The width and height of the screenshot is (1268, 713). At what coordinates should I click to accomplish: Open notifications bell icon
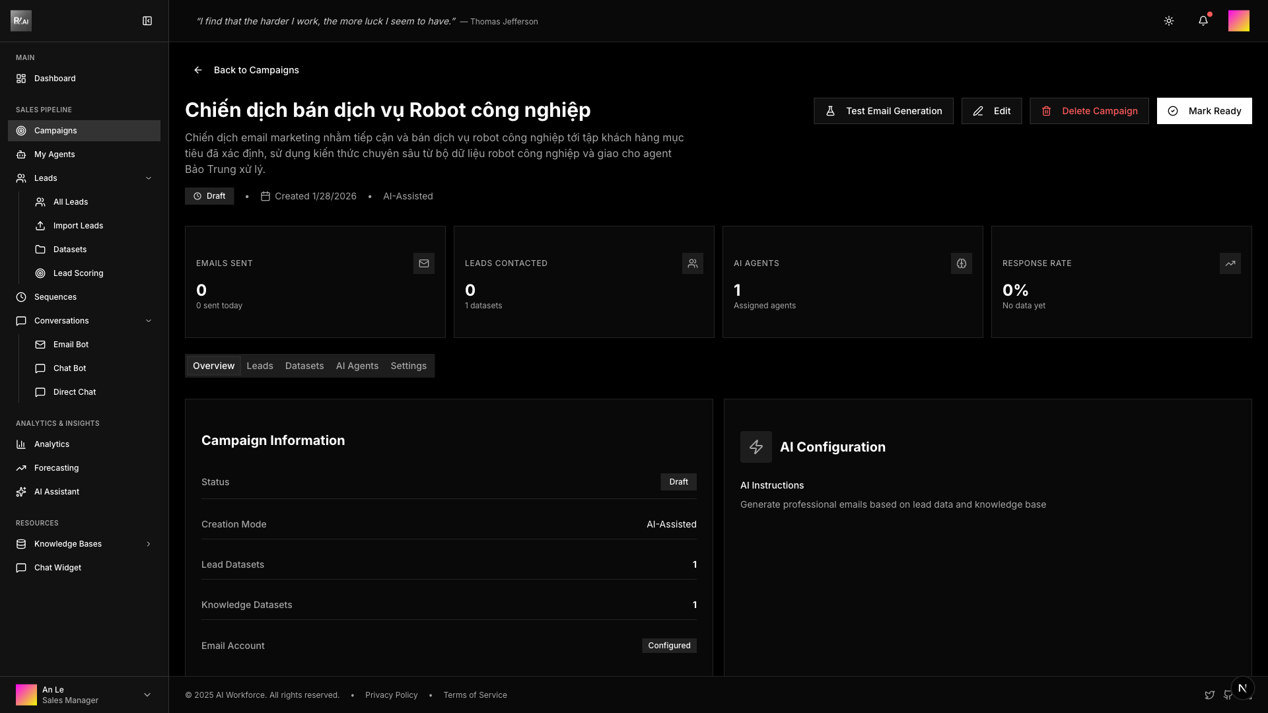click(1203, 21)
